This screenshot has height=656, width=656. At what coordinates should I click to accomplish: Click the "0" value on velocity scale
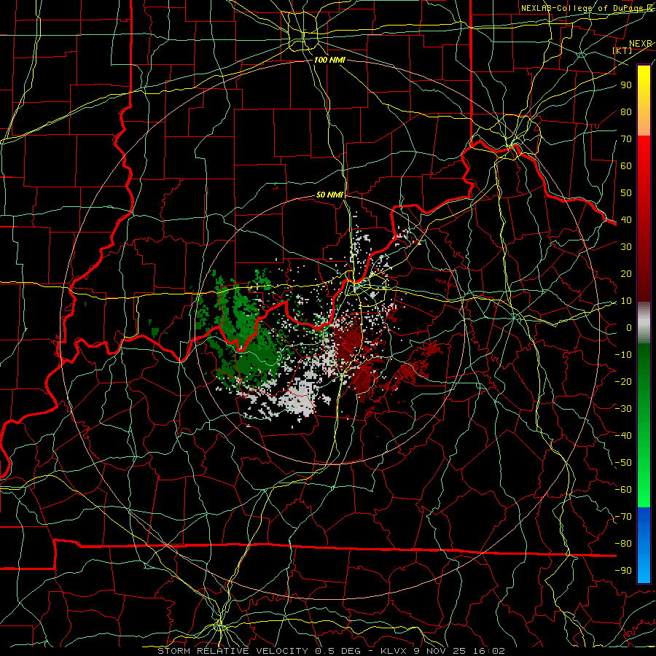629,327
